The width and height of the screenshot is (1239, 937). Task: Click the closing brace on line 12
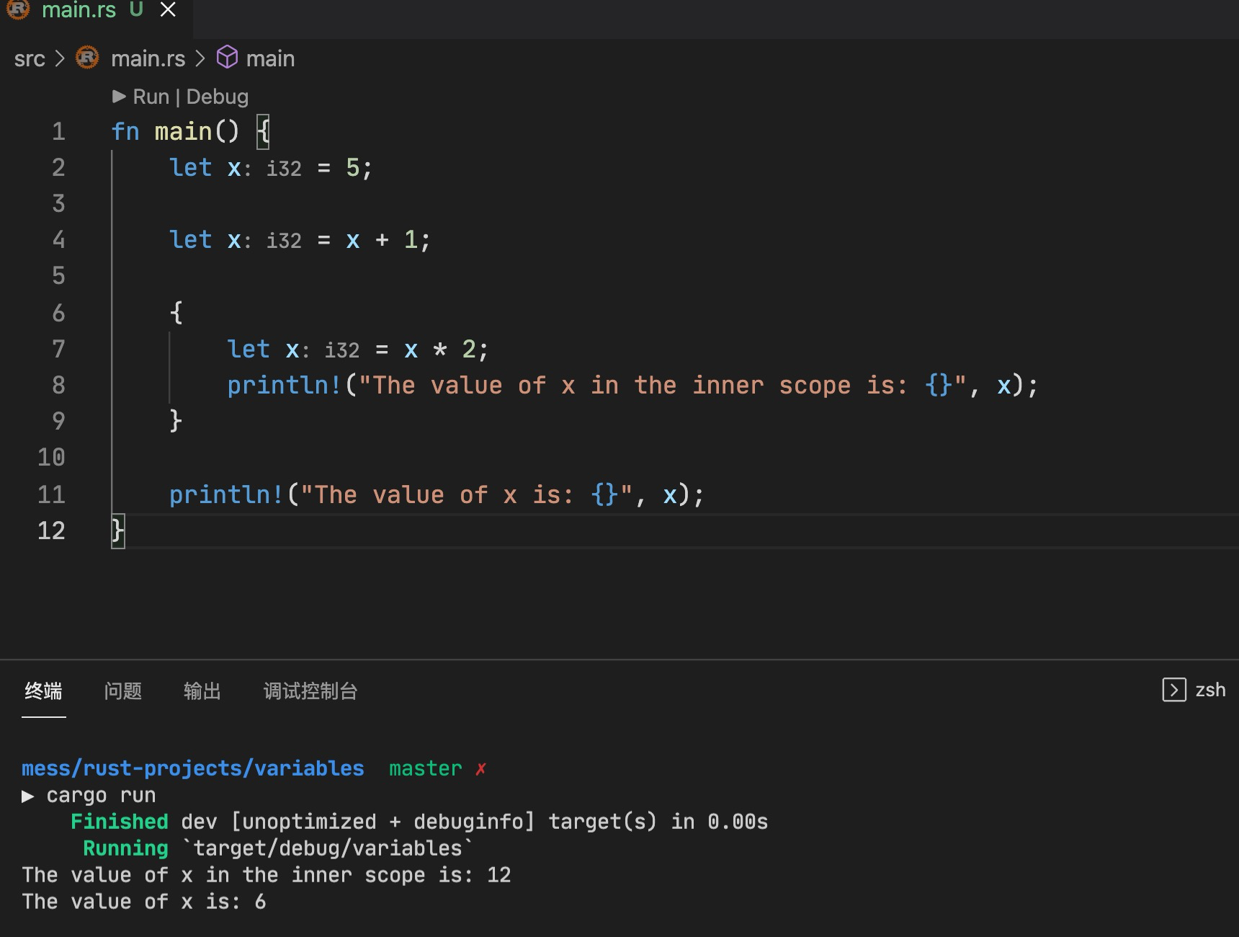pos(118,530)
